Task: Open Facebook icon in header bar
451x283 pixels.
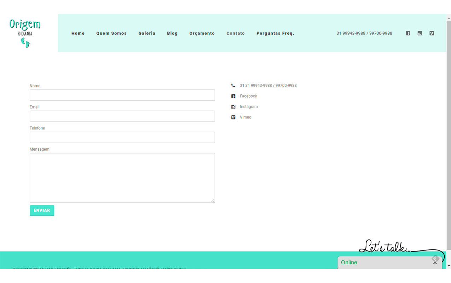Action: click(408, 33)
